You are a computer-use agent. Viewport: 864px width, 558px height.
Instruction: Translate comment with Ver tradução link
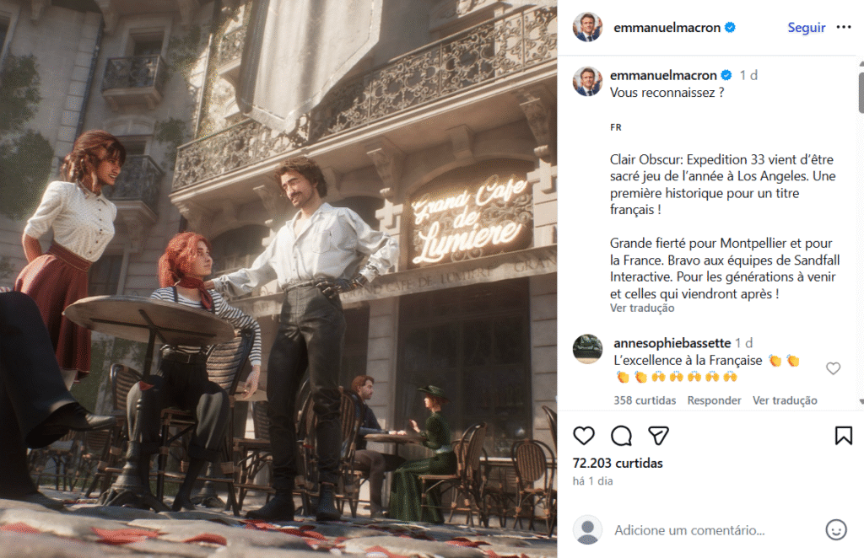(785, 400)
